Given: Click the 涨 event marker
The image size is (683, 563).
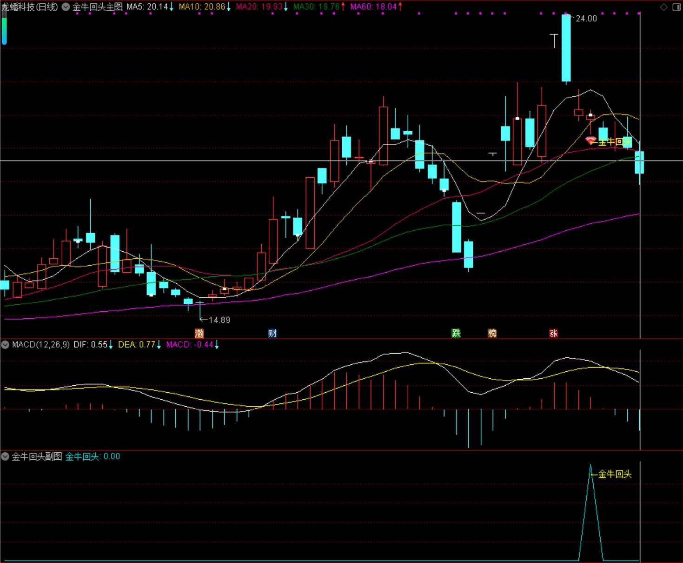Looking at the screenshot, I should pos(553,333).
